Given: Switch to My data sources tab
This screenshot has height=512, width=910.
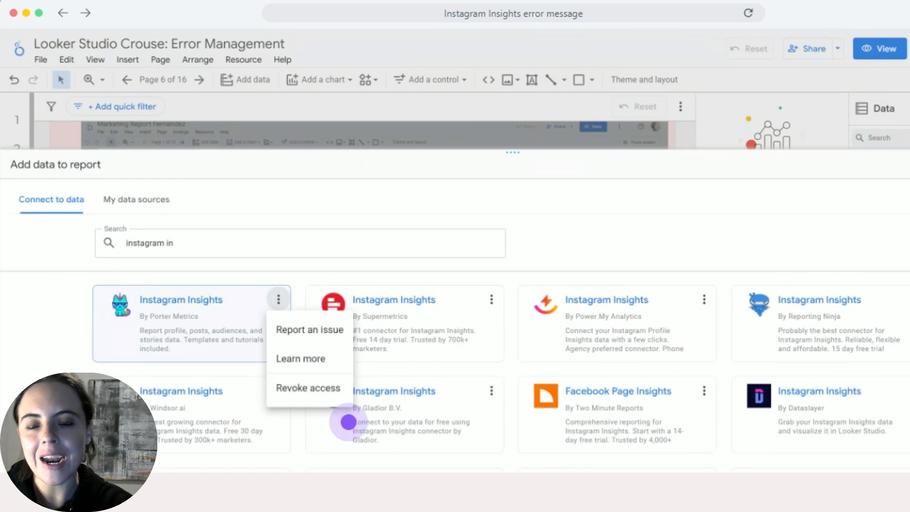Looking at the screenshot, I should pos(136,200).
